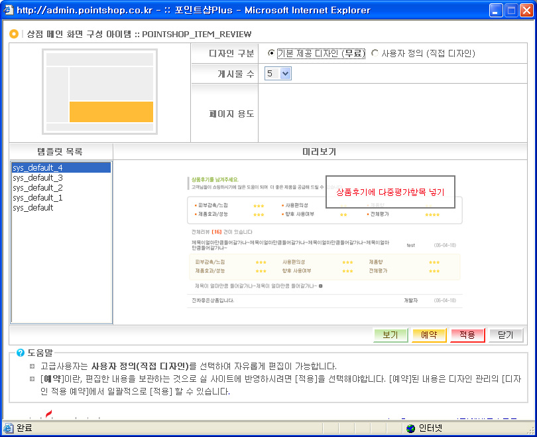537x437 pixels.
Task: Click the blue help question mark icon
Action: pyautogui.click(x=21, y=353)
